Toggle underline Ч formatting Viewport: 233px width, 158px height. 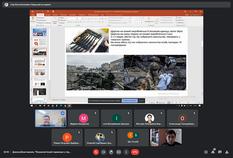[x=73, y=22]
